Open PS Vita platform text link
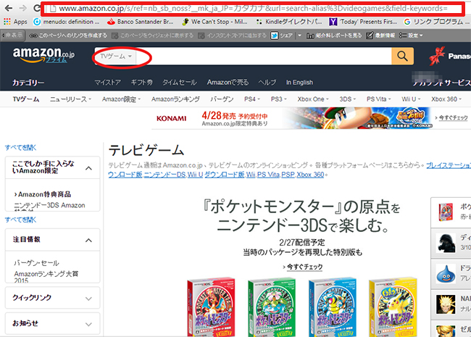This screenshot has width=471, height=337. (x=268, y=175)
